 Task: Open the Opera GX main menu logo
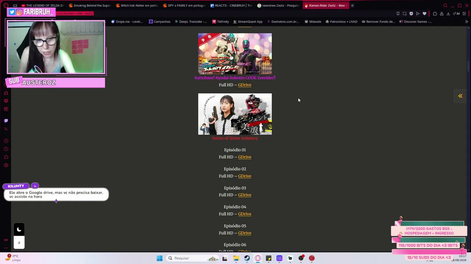pos(6,5)
